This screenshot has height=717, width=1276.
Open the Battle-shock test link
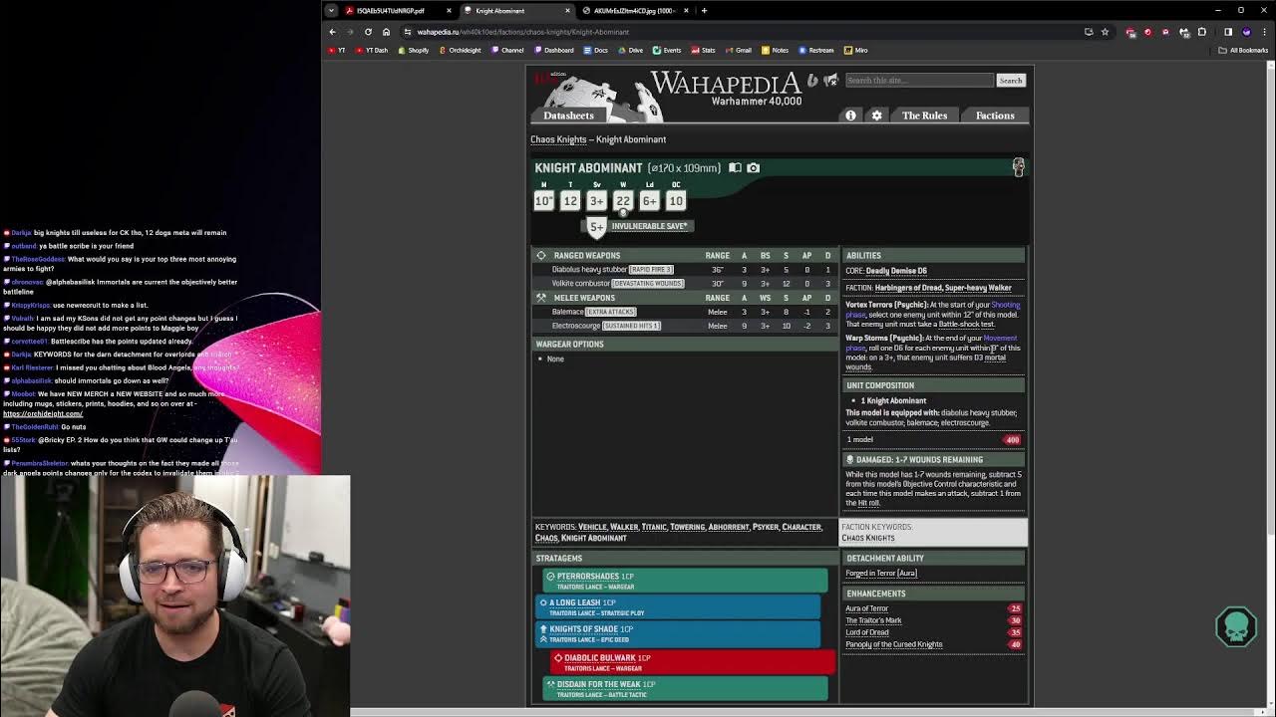pyautogui.click(x=966, y=325)
